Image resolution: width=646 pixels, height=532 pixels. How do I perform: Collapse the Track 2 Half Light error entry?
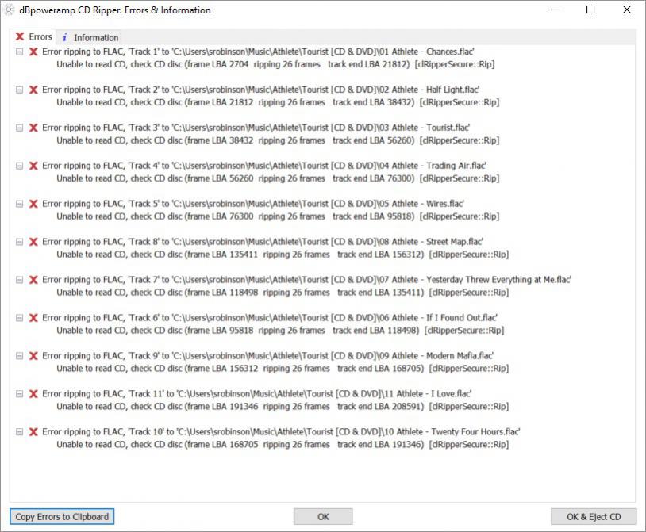tap(19, 90)
